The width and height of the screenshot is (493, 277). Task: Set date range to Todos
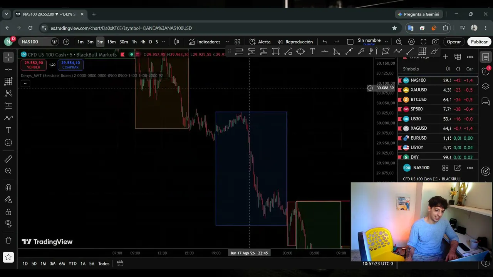(x=104, y=264)
